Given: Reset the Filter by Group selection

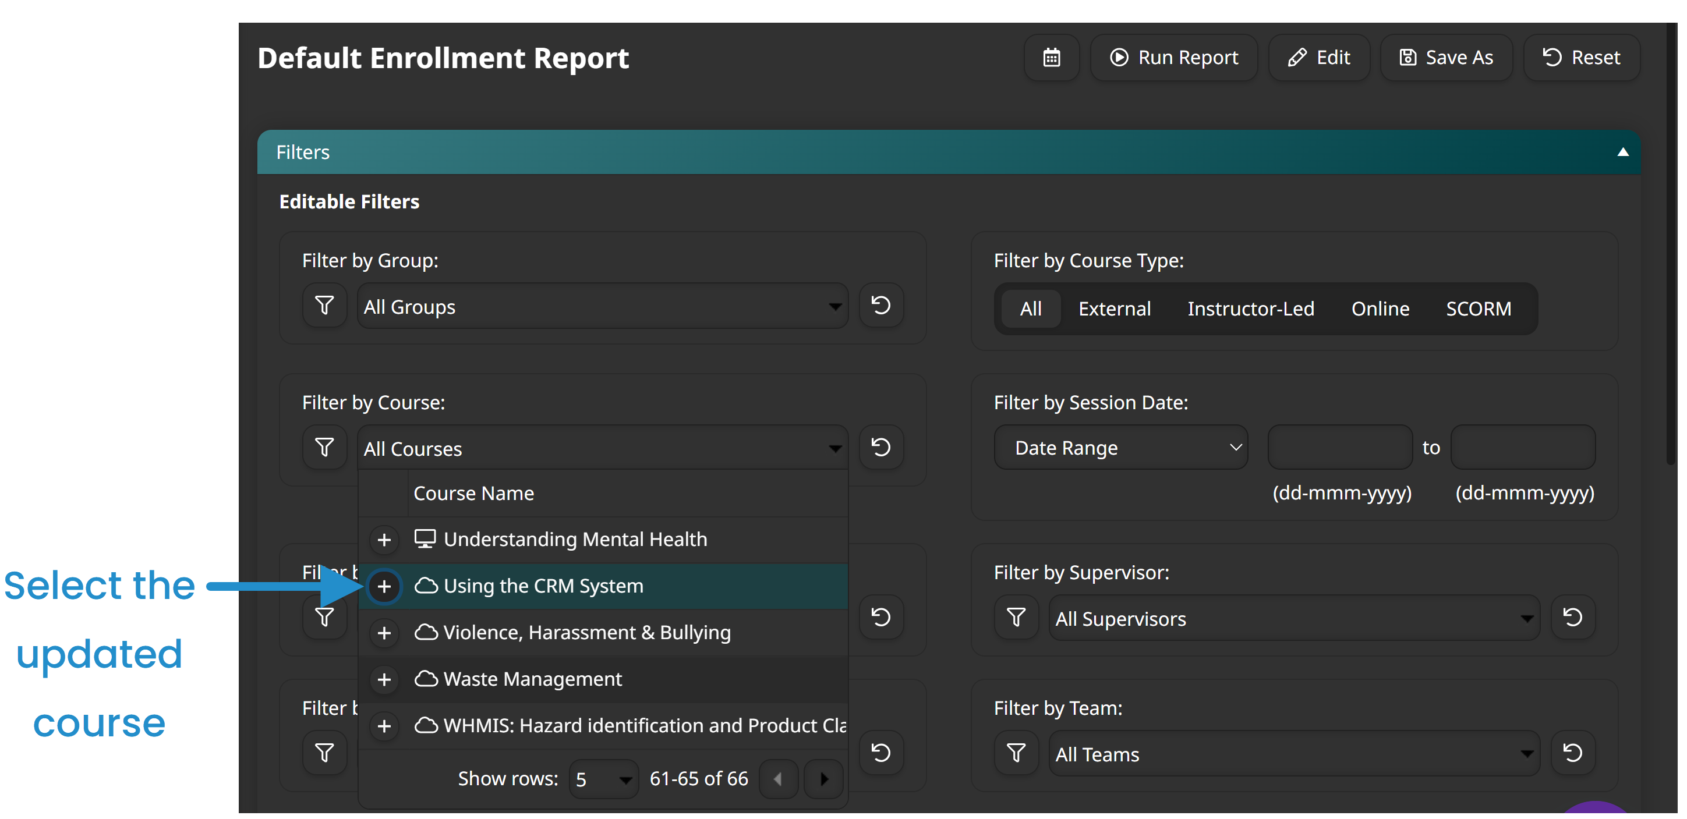Looking at the screenshot, I should [881, 305].
